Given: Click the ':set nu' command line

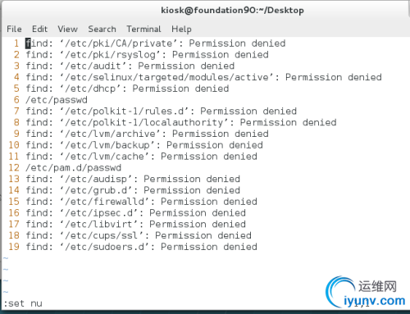Looking at the screenshot, I should pos(23,303).
